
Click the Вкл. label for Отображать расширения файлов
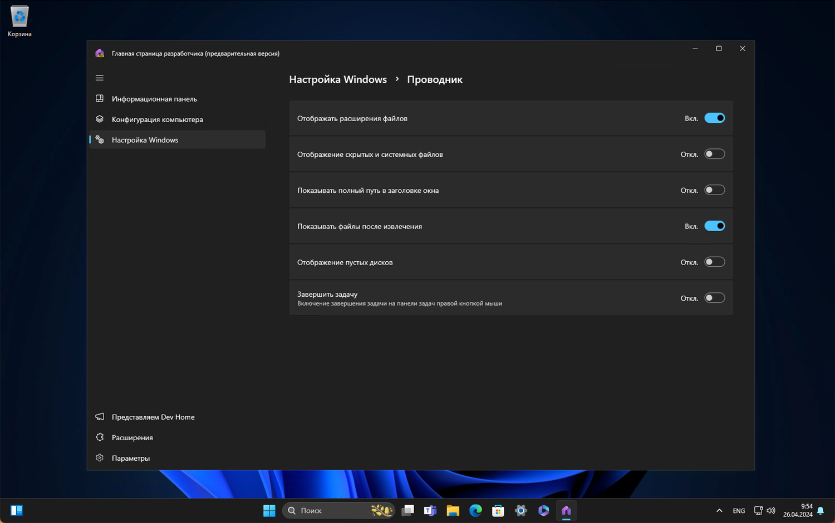pos(691,118)
